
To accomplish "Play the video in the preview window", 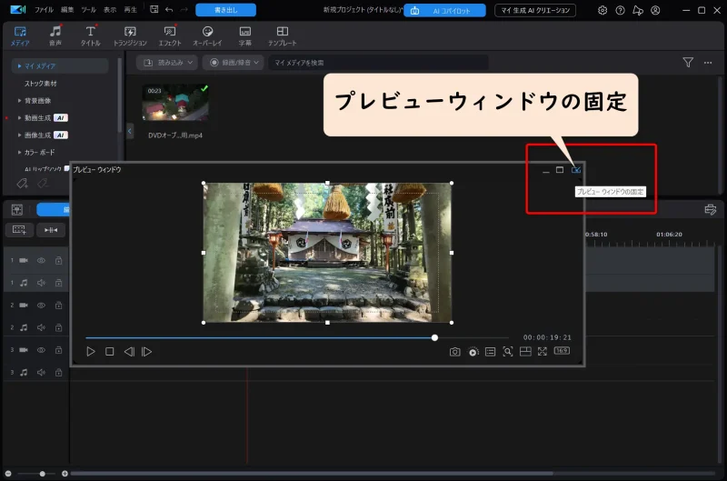I will 90,352.
